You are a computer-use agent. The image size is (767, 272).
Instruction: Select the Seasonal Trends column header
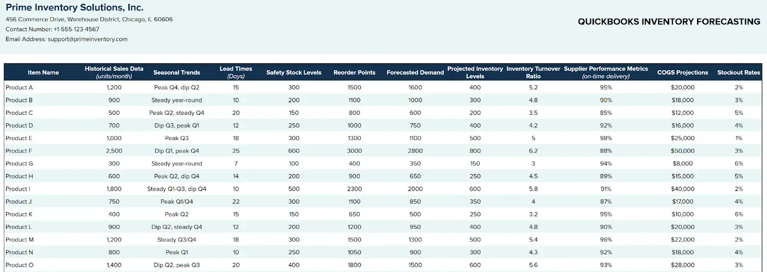pos(176,72)
